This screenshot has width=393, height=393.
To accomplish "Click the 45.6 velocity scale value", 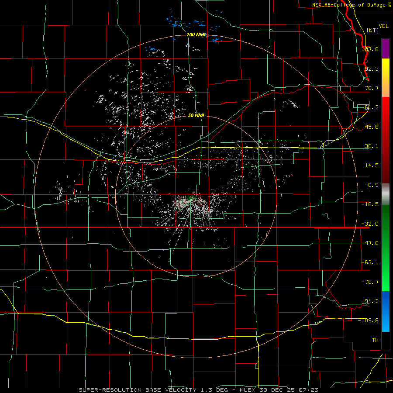I will point(372,127).
